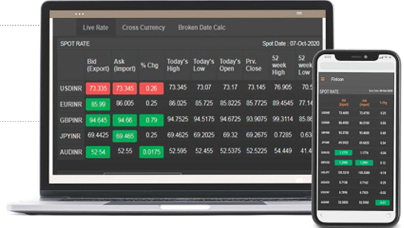
Task: Click the red USDINR bid cell 73.335
Action: [98, 89]
